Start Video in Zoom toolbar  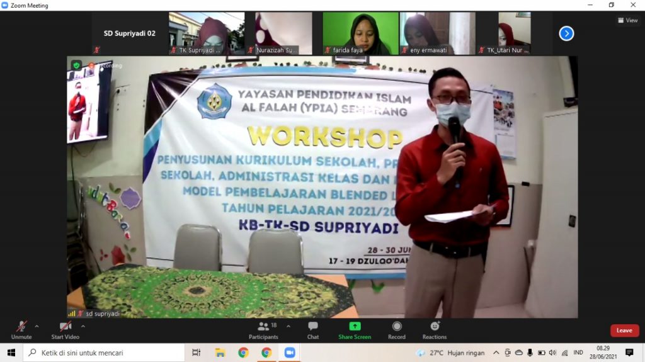tap(65, 331)
